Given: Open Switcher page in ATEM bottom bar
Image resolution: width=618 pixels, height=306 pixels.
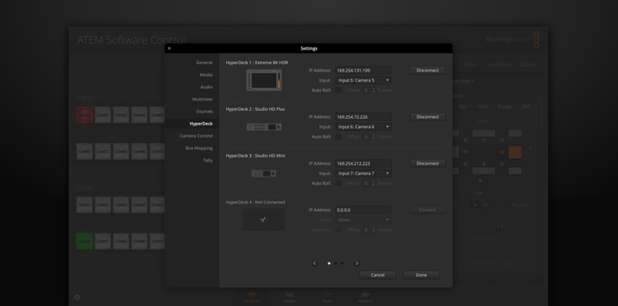Looking at the screenshot, I should point(252,297).
